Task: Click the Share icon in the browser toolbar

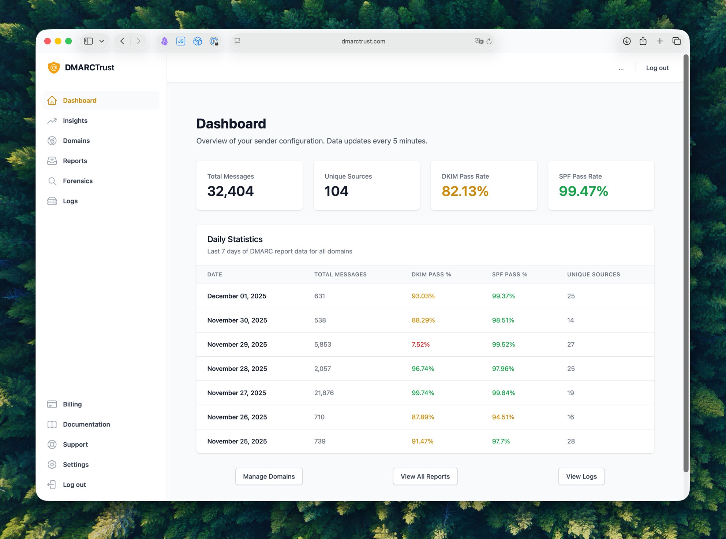Action: pyautogui.click(x=643, y=41)
